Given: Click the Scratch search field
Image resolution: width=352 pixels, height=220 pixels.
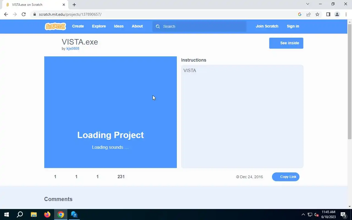Looking at the screenshot, I should click(x=199, y=26).
